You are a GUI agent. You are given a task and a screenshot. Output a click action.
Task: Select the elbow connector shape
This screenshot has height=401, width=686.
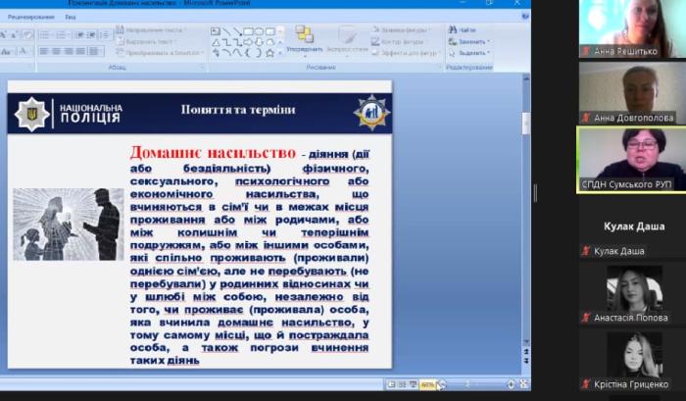pos(226,42)
